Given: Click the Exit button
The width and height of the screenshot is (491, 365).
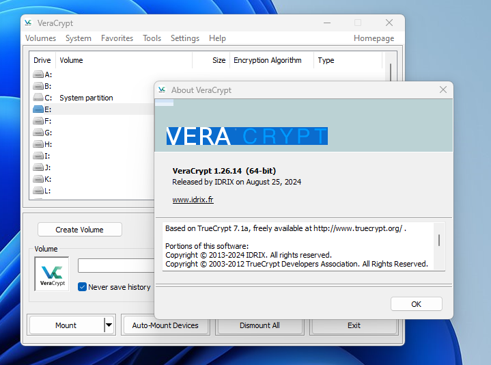Looking at the screenshot, I should click(354, 325).
